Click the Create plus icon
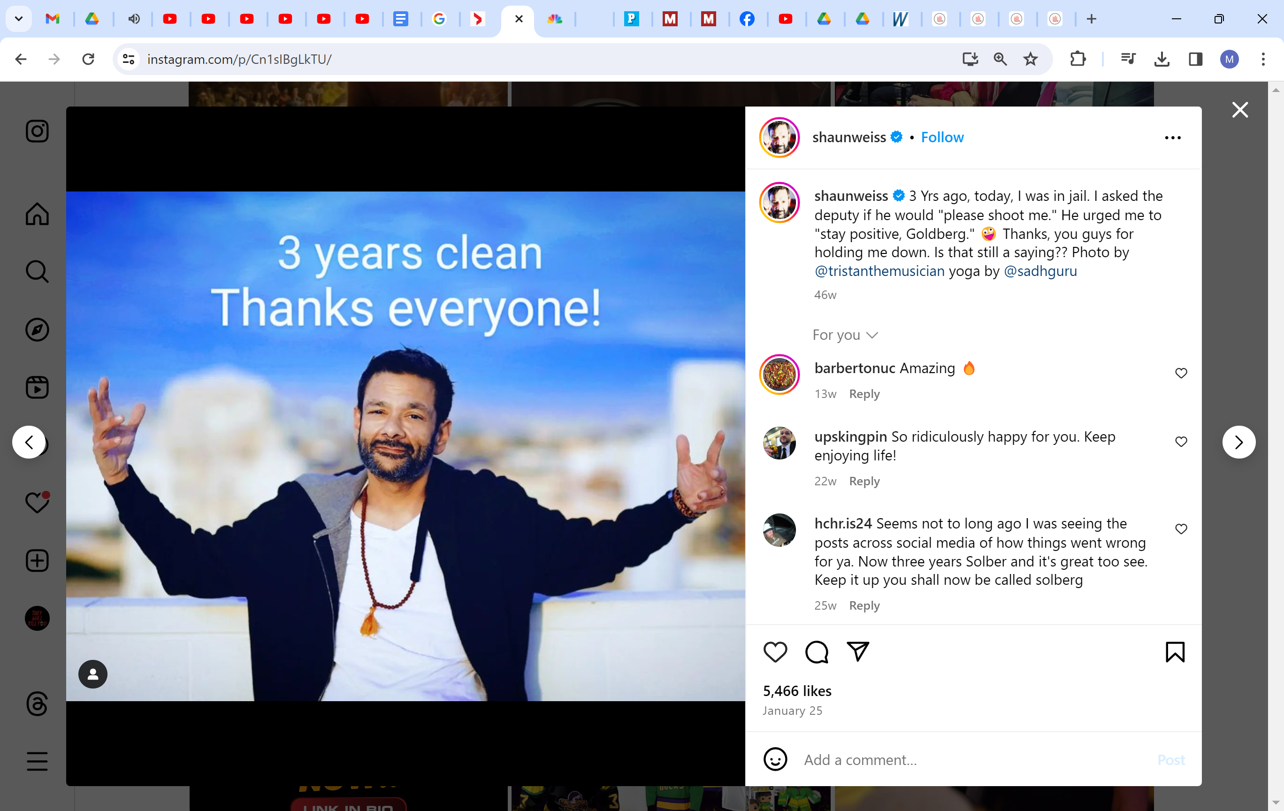1284x811 pixels. [x=38, y=560]
